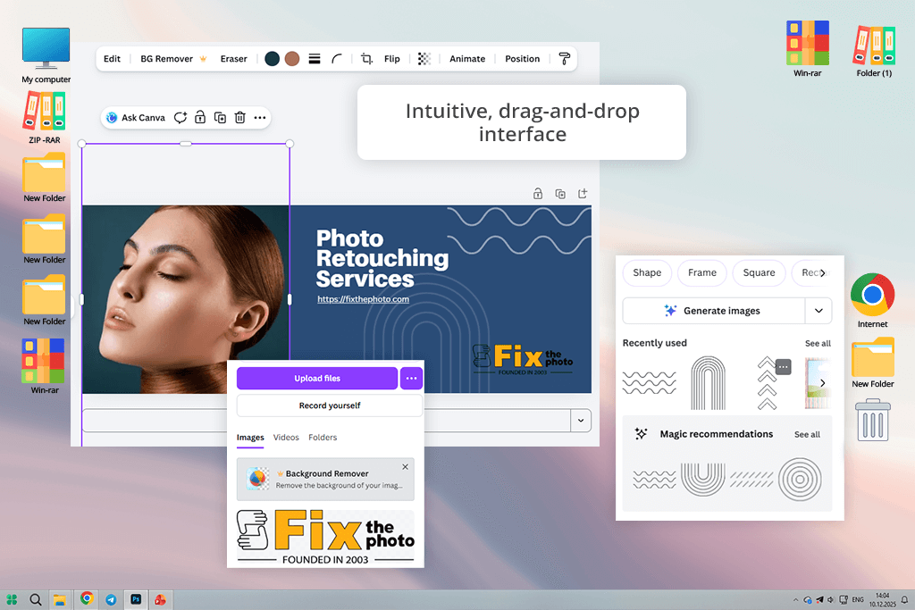Select the Fix the photo logo thumbnail

325,537
